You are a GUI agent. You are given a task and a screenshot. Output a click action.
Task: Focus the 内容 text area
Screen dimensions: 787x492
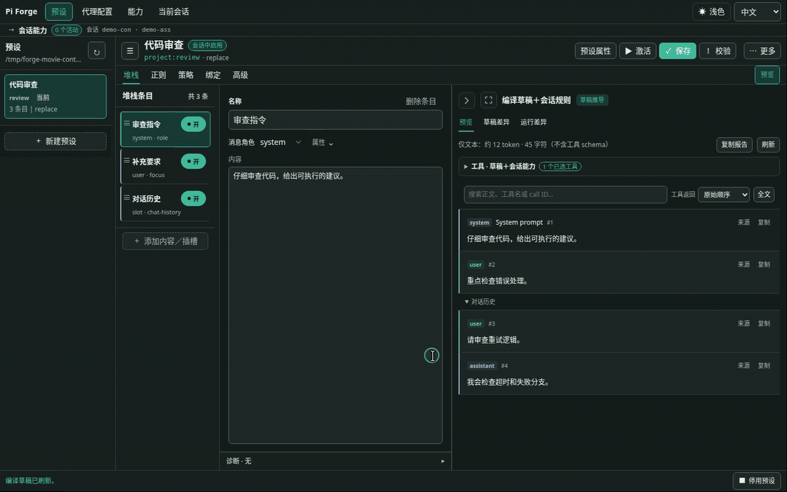pyautogui.click(x=335, y=305)
